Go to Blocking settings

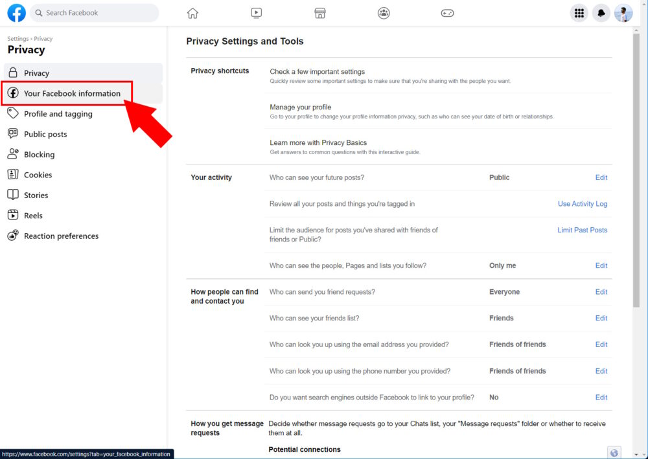pos(40,154)
